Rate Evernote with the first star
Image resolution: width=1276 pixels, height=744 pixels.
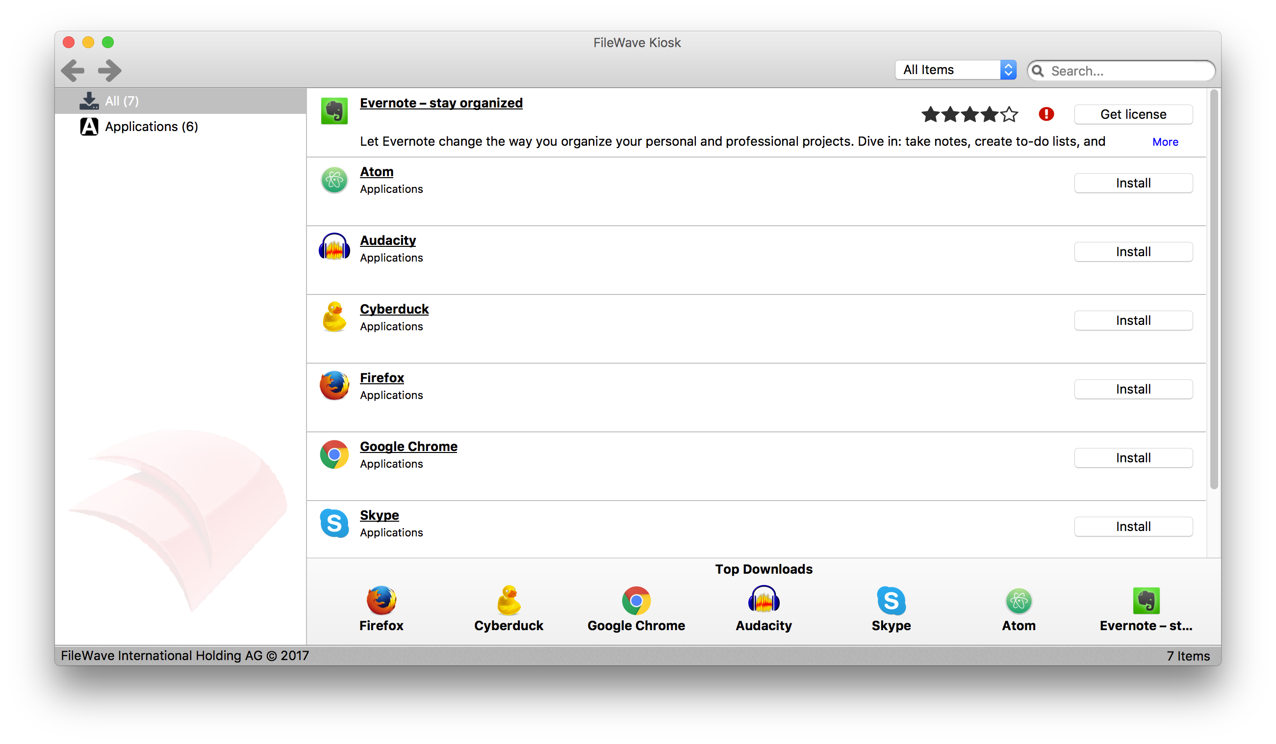pyautogui.click(x=930, y=114)
